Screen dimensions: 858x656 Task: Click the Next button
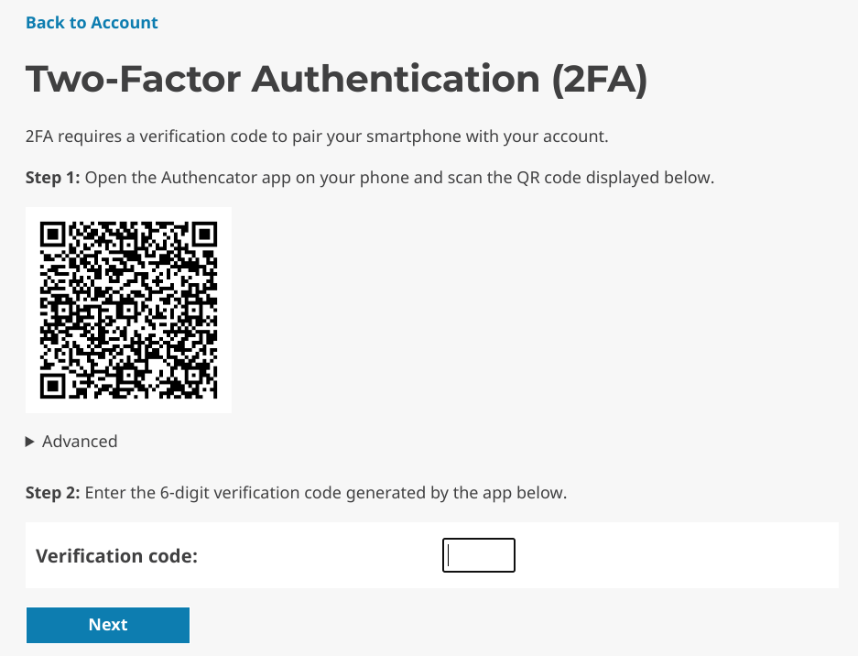pos(108,625)
